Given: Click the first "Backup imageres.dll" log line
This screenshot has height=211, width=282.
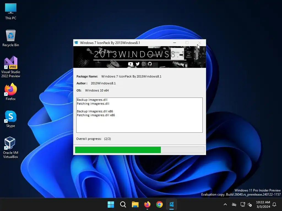Looking at the screenshot, I should click(92, 100).
